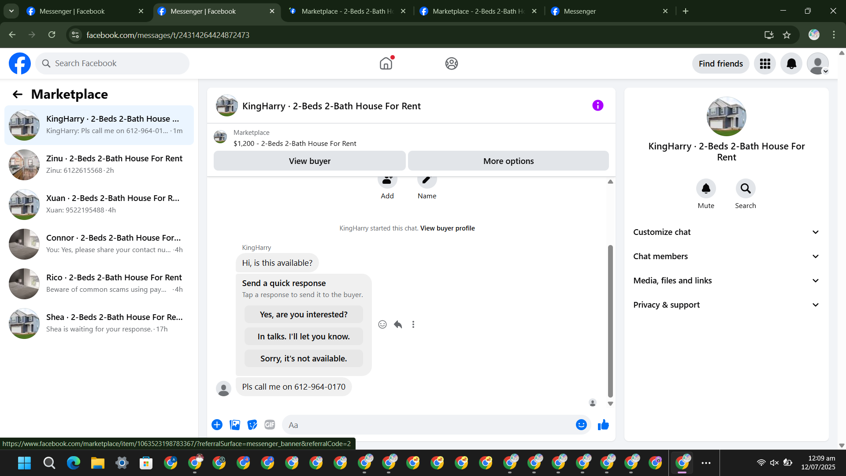Screen dimensions: 846x476
Task: Open the Facebook menu grid icon
Action: coord(765,64)
